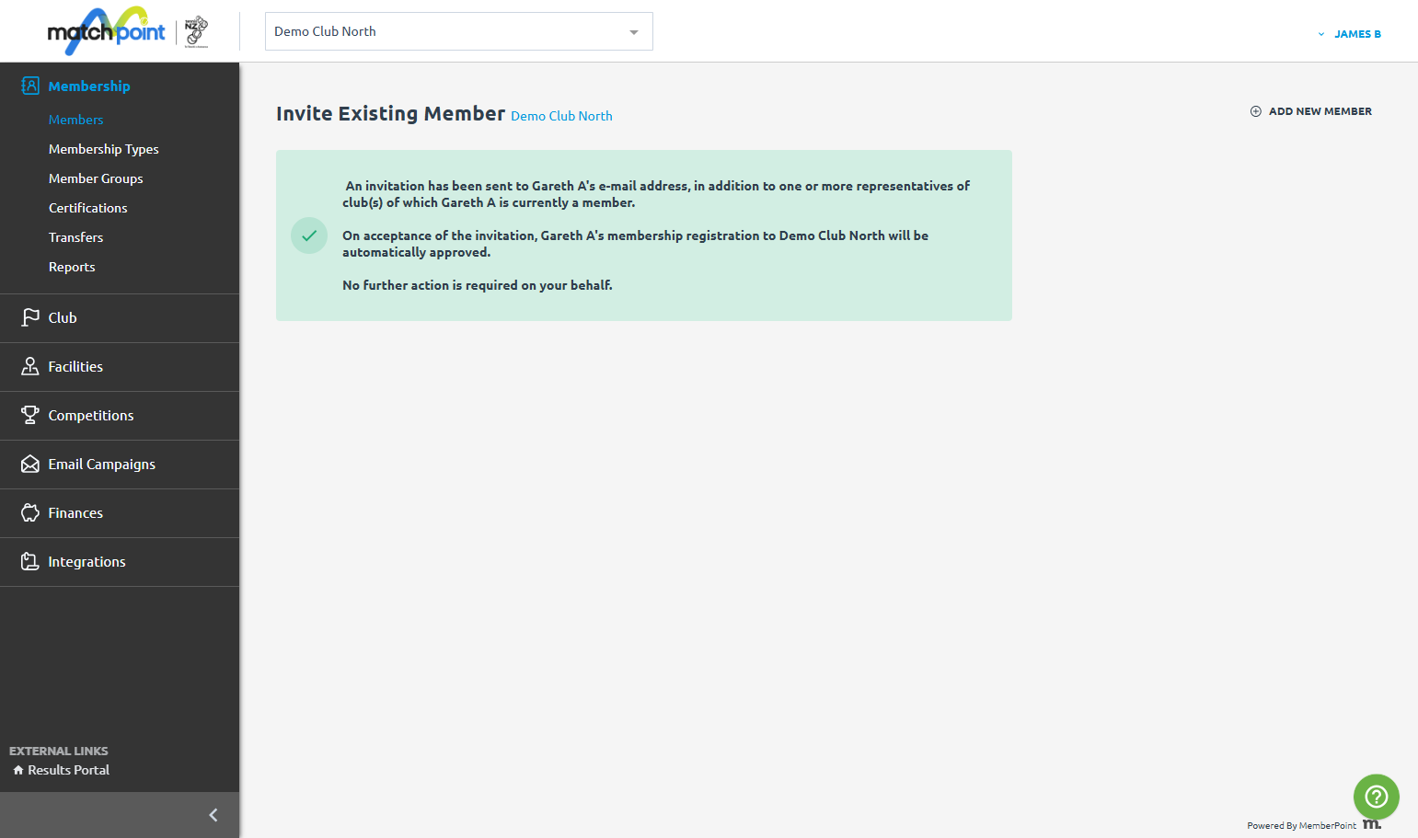Click the plus icon beside Add New Member
The image size is (1418, 838).
click(x=1256, y=111)
